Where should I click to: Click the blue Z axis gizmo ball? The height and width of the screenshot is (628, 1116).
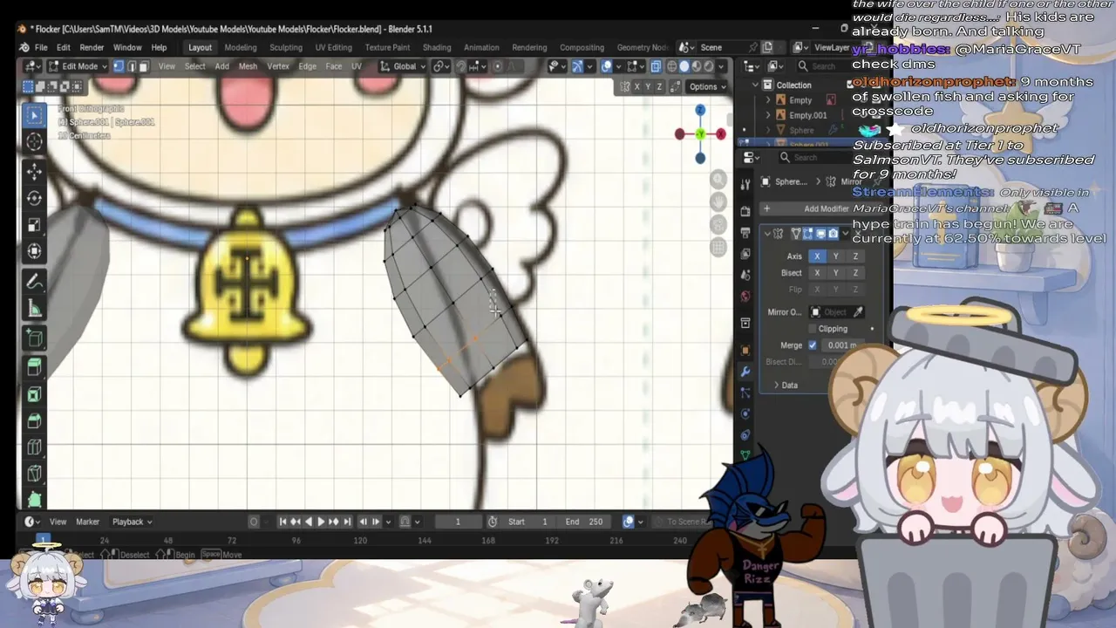[700, 111]
